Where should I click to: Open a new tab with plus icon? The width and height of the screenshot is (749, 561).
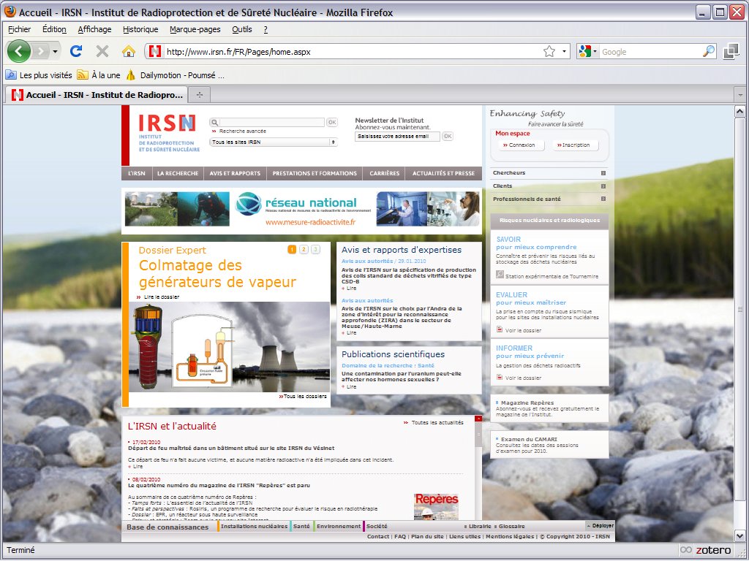(199, 94)
